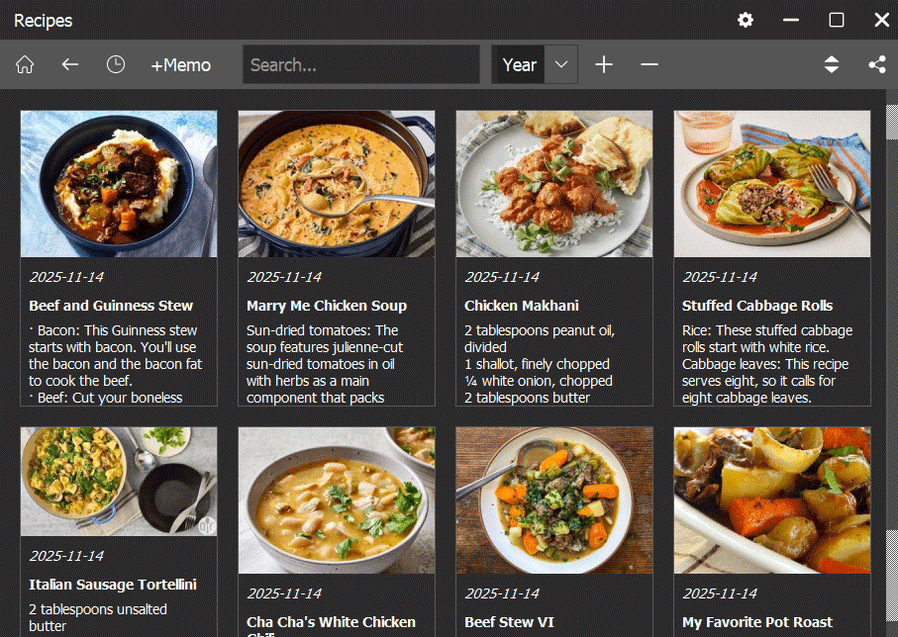Select the Chicken Makhani recipe image
Viewport: 898px width, 637px height.
pos(554,184)
